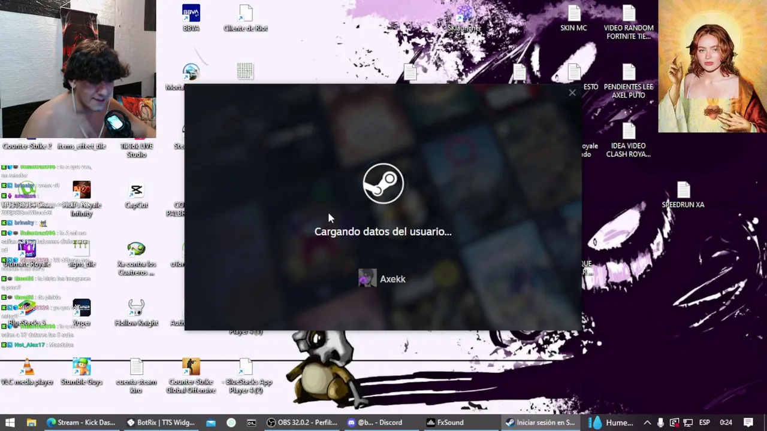Screen dimensions: 767x431
Task: Open the CapCut desktop shortcut
Action: (137, 195)
